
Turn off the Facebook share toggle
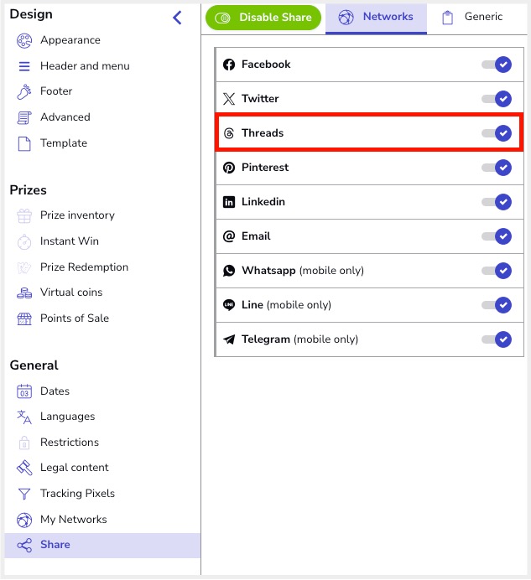coord(497,65)
